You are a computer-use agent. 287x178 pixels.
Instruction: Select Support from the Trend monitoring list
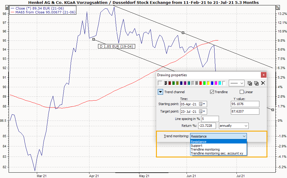196,146
